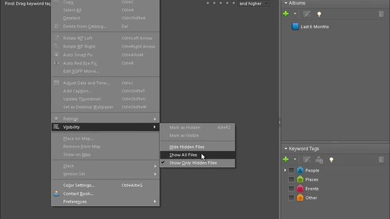
Task: Open dropdown arrow beside Keyword Tags plus icon
Action: click(295, 159)
